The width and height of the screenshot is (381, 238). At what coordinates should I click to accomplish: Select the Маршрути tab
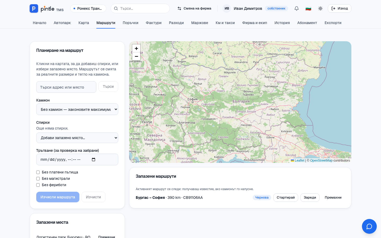(106, 23)
